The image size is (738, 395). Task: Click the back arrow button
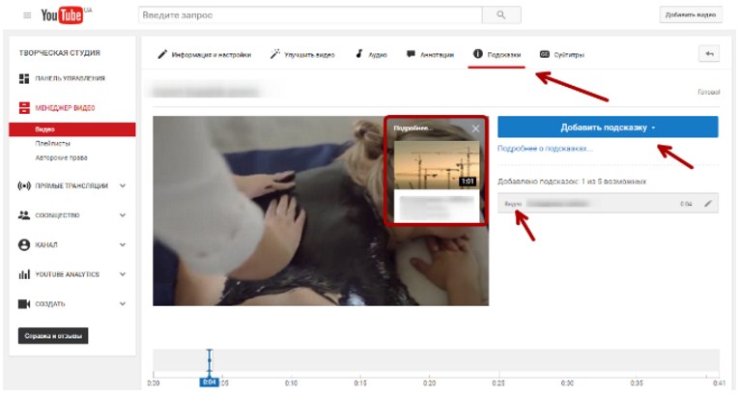(x=709, y=54)
